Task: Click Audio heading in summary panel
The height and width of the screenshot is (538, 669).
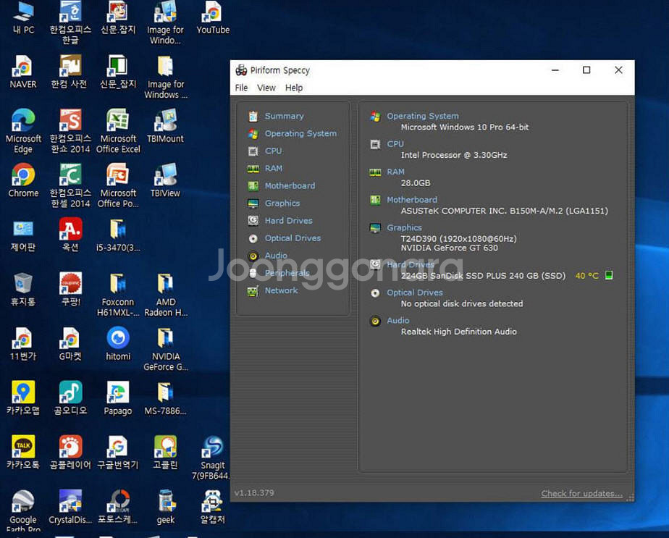Action: [x=397, y=321]
